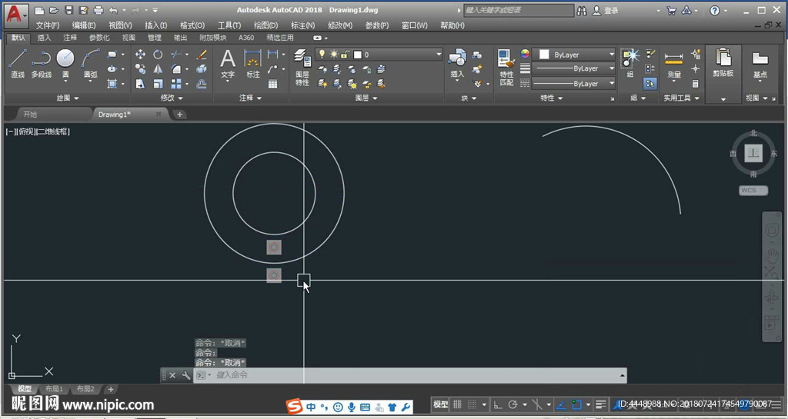Toggle layer on/off lightbulb icon
Viewport: 788px width, 419px height.
coord(322,54)
